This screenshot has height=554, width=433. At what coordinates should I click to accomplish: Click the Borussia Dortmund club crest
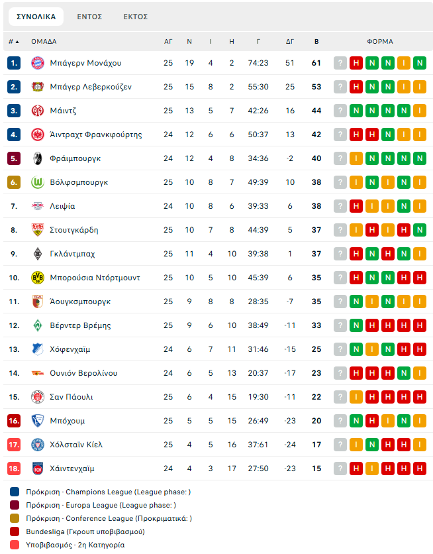tap(37, 278)
